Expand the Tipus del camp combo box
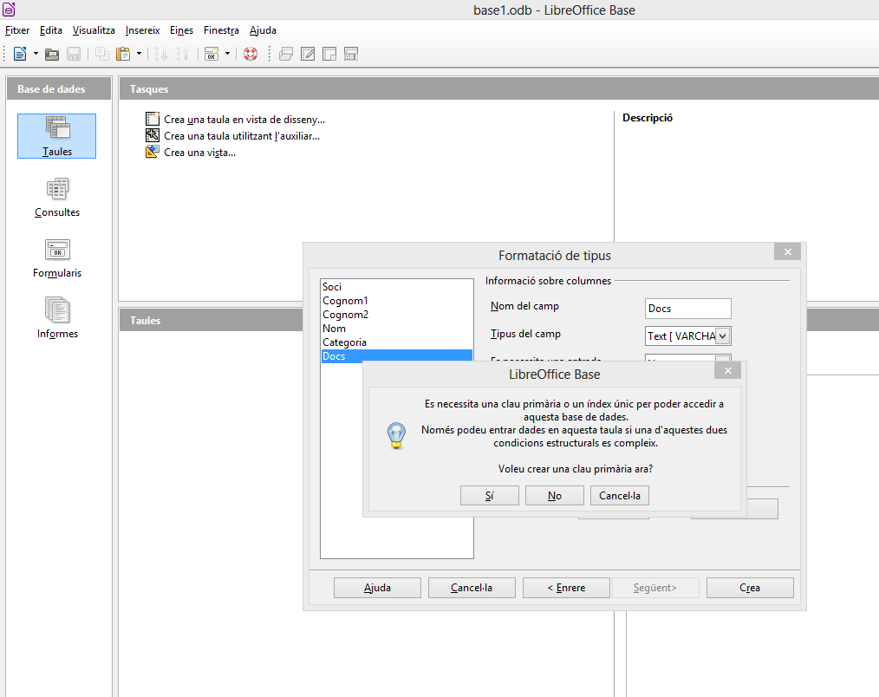The image size is (879, 697). tap(723, 335)
